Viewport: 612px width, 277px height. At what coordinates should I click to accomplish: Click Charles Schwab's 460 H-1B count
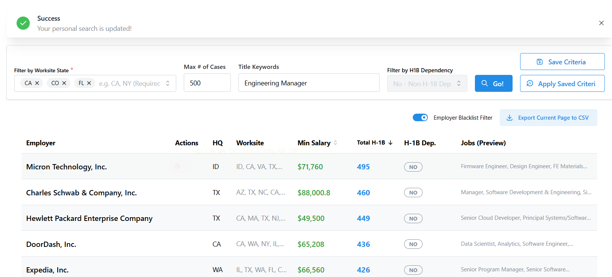(x=363, y=193)
